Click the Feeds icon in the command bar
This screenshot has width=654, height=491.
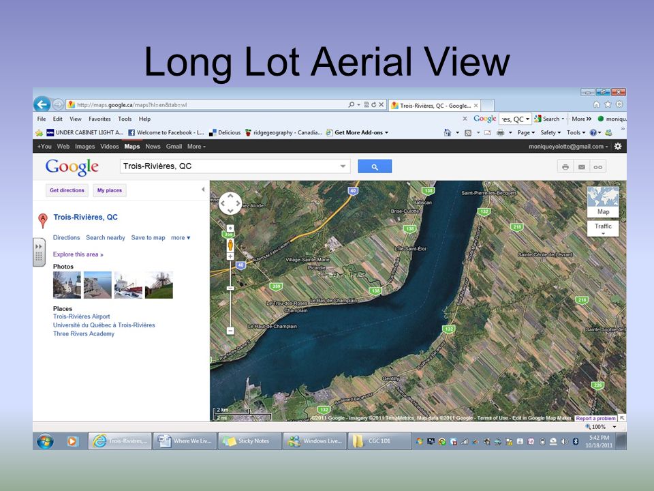click(468, 133)
